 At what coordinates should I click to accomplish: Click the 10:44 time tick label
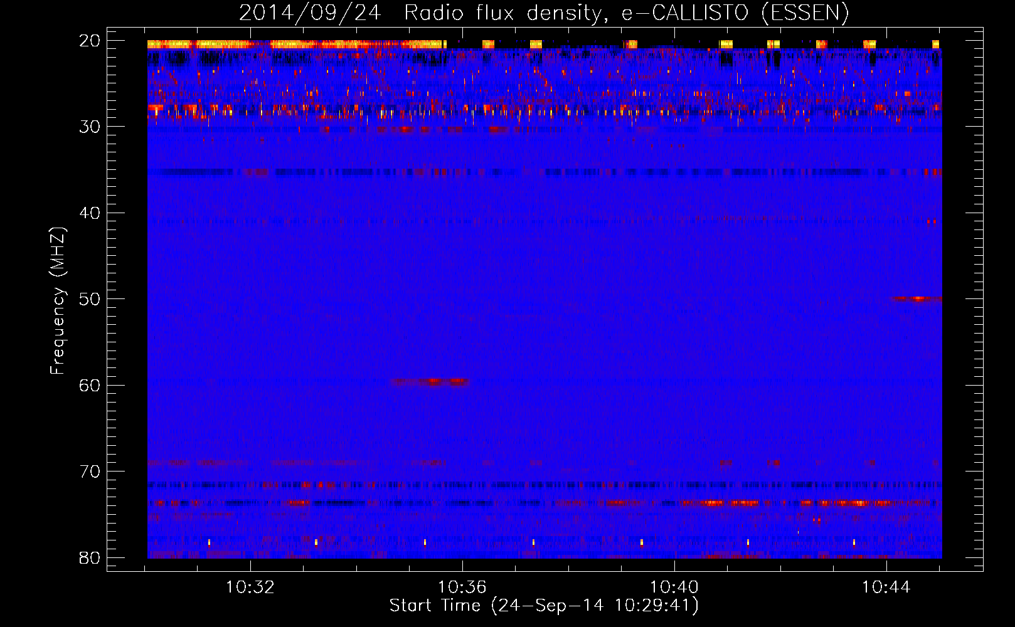pyautogui.click(x=886, y=587)
